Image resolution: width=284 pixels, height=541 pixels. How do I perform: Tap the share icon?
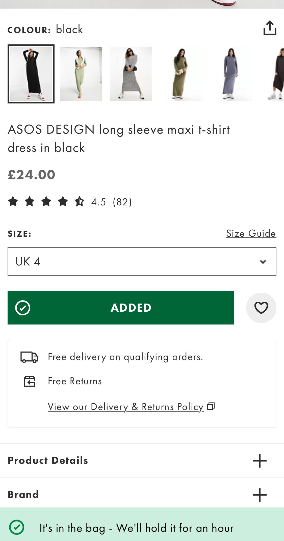(270, 28)
